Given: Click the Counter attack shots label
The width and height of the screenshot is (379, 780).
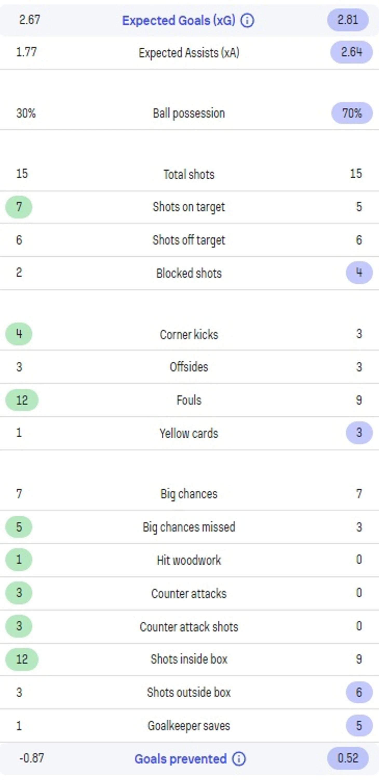Looking at the screenshot, I should tap(189, 627).
